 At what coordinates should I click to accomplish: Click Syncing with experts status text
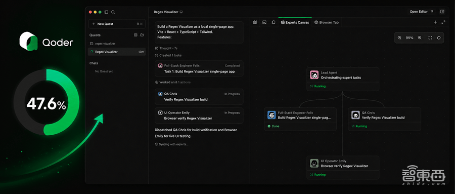171,144
